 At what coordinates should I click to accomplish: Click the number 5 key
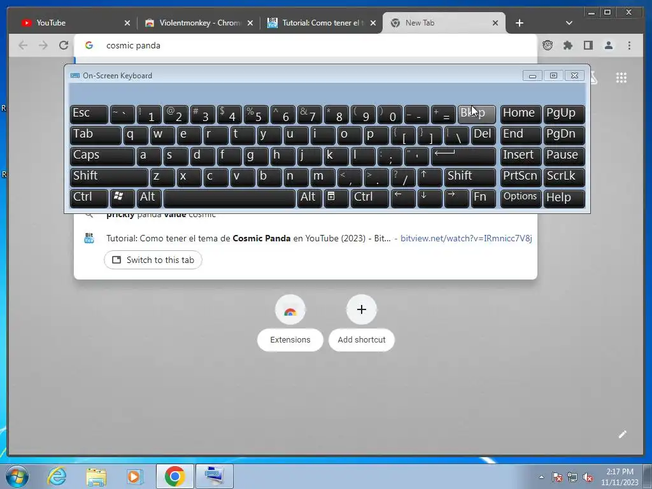pyautogui.click(x=256, y=114)
